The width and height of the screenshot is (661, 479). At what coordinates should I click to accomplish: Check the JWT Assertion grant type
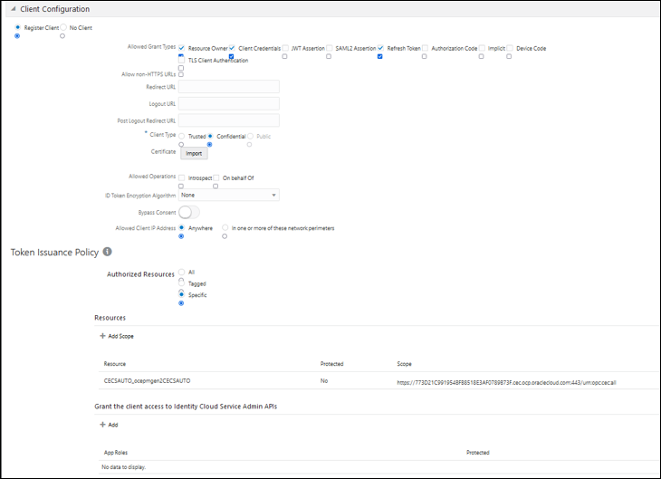click(x=285, y=48)
